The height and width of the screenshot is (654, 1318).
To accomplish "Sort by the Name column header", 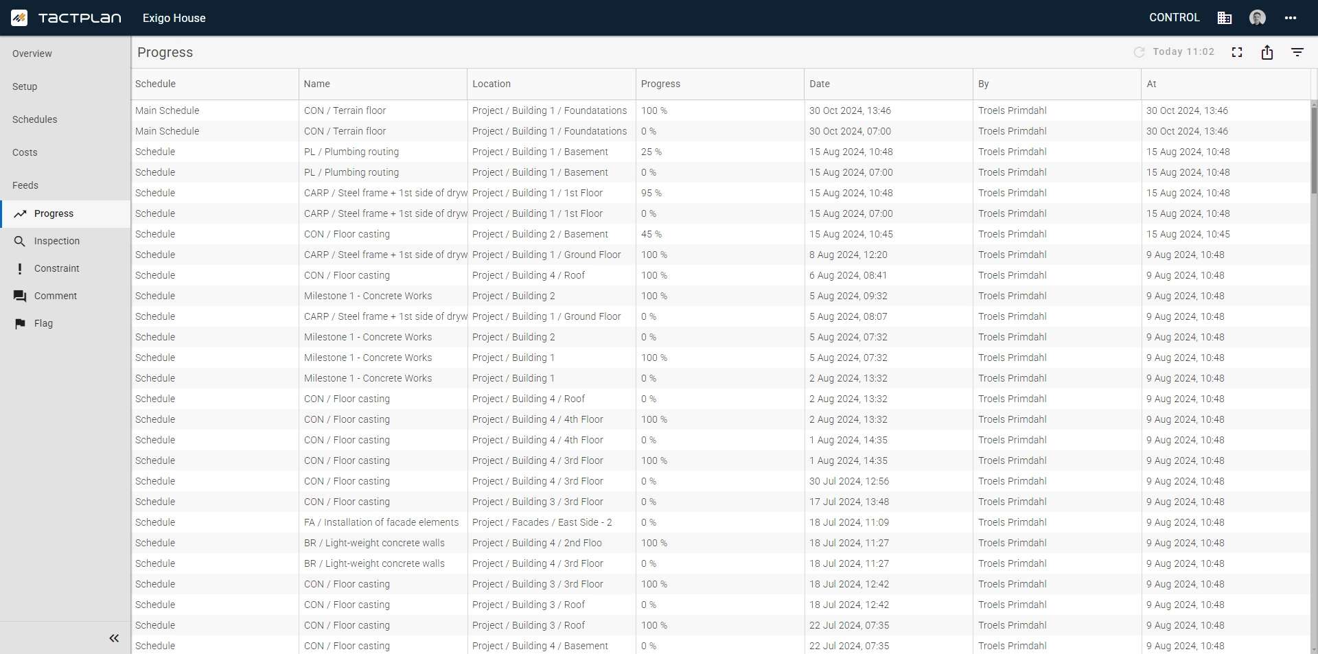I will pyautogui.click(x=383, y=84).
